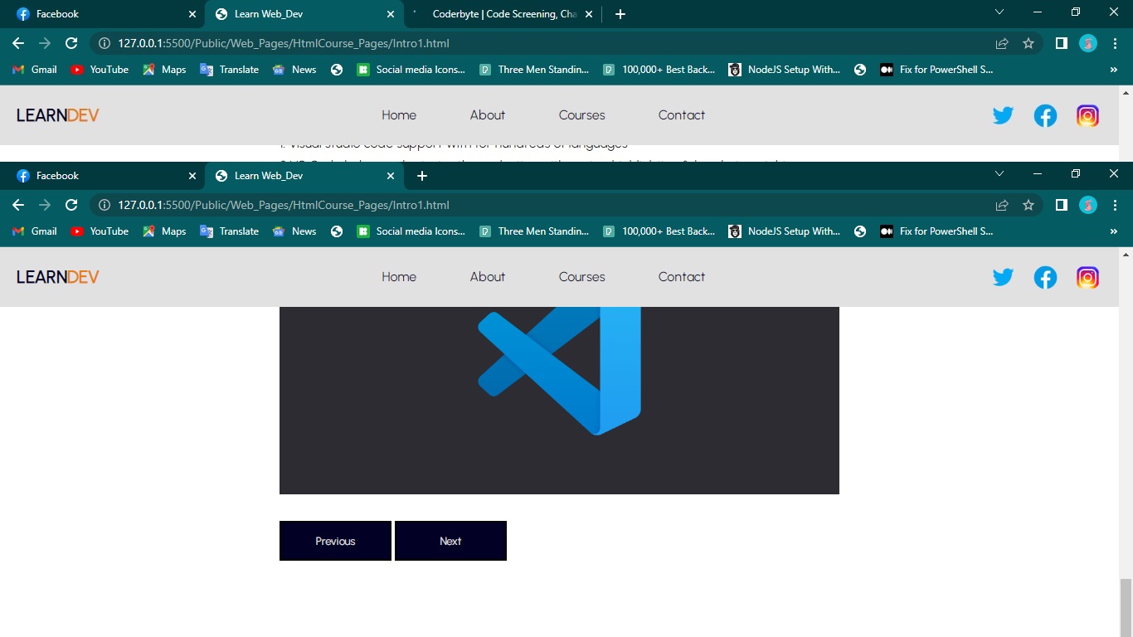
Task: Switch to the Coderbyte tab in upper window
Action: coord(503,14)
